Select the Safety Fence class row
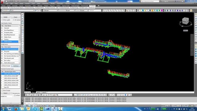The height and width of the screenshot is (111, 197). 10,37
